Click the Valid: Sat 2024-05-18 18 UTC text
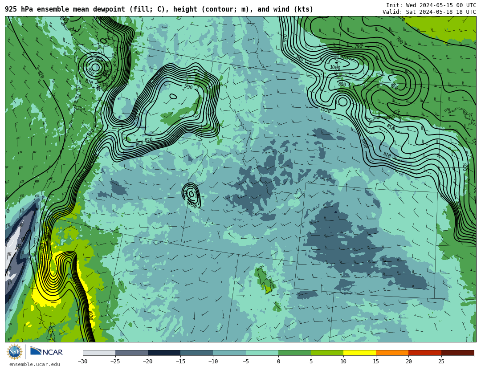Image resolution: width=481 pixels, height=370 pixels. pos(429,12)
